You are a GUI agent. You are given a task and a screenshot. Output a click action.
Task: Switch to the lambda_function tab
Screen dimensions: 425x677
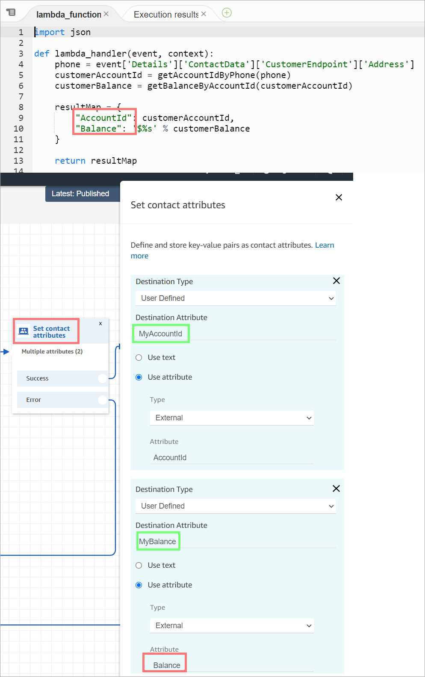click(68, 15)
